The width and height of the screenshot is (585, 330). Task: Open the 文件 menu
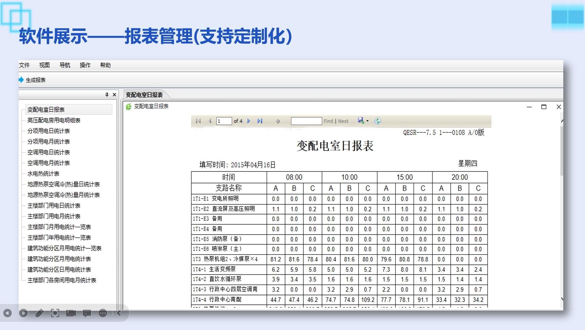pyautogui.click(x=24, y=65)
